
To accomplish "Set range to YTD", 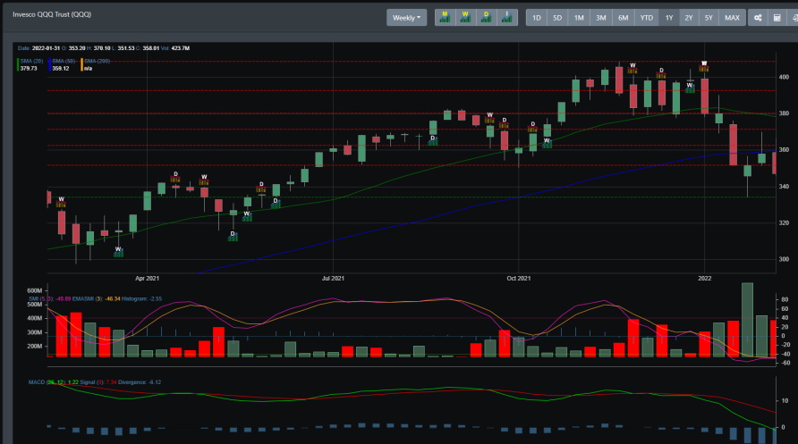I will click(646, 18).
